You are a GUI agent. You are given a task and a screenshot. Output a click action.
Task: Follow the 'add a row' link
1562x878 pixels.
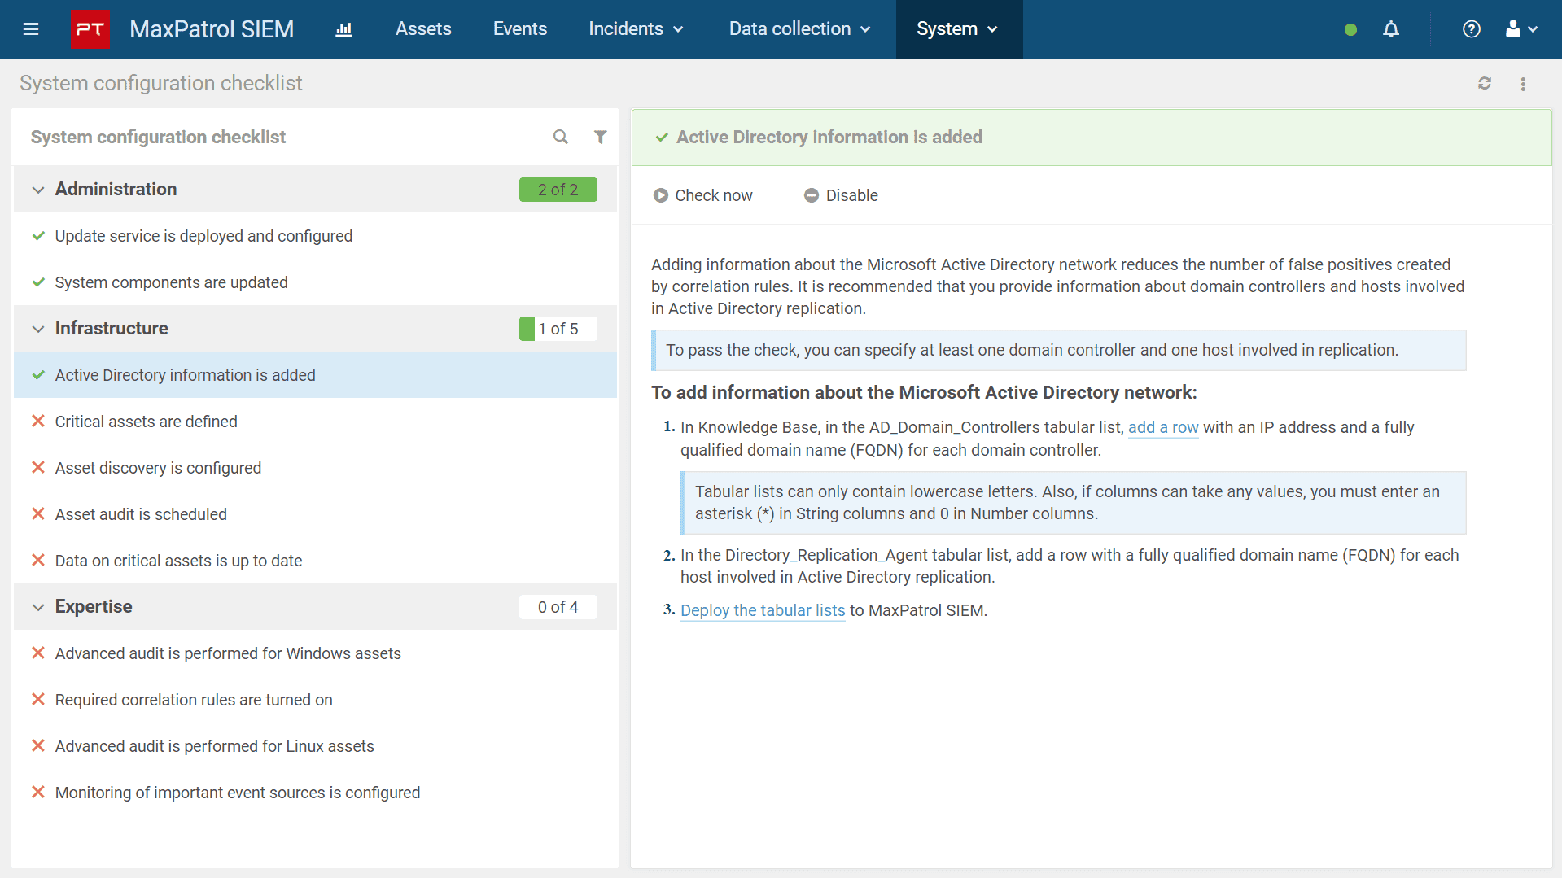click(1163, 427)
